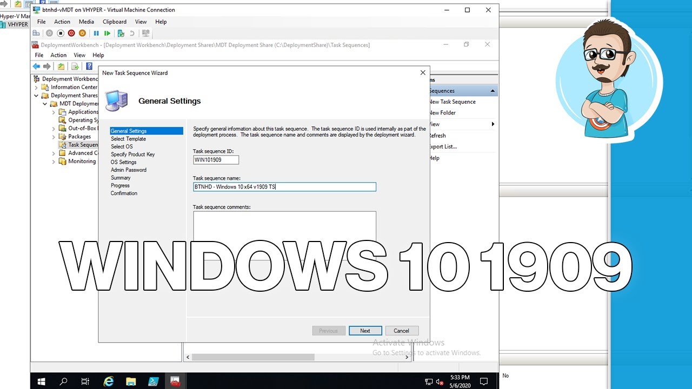Click the Revert icon in VM toolbar

point(132,33)
